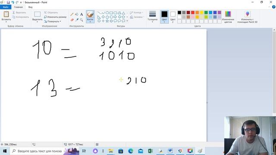Image resolution: width=276 pixels, height=155 pixels.
Task: Choose the oval shape
Action: click(107, 13)
